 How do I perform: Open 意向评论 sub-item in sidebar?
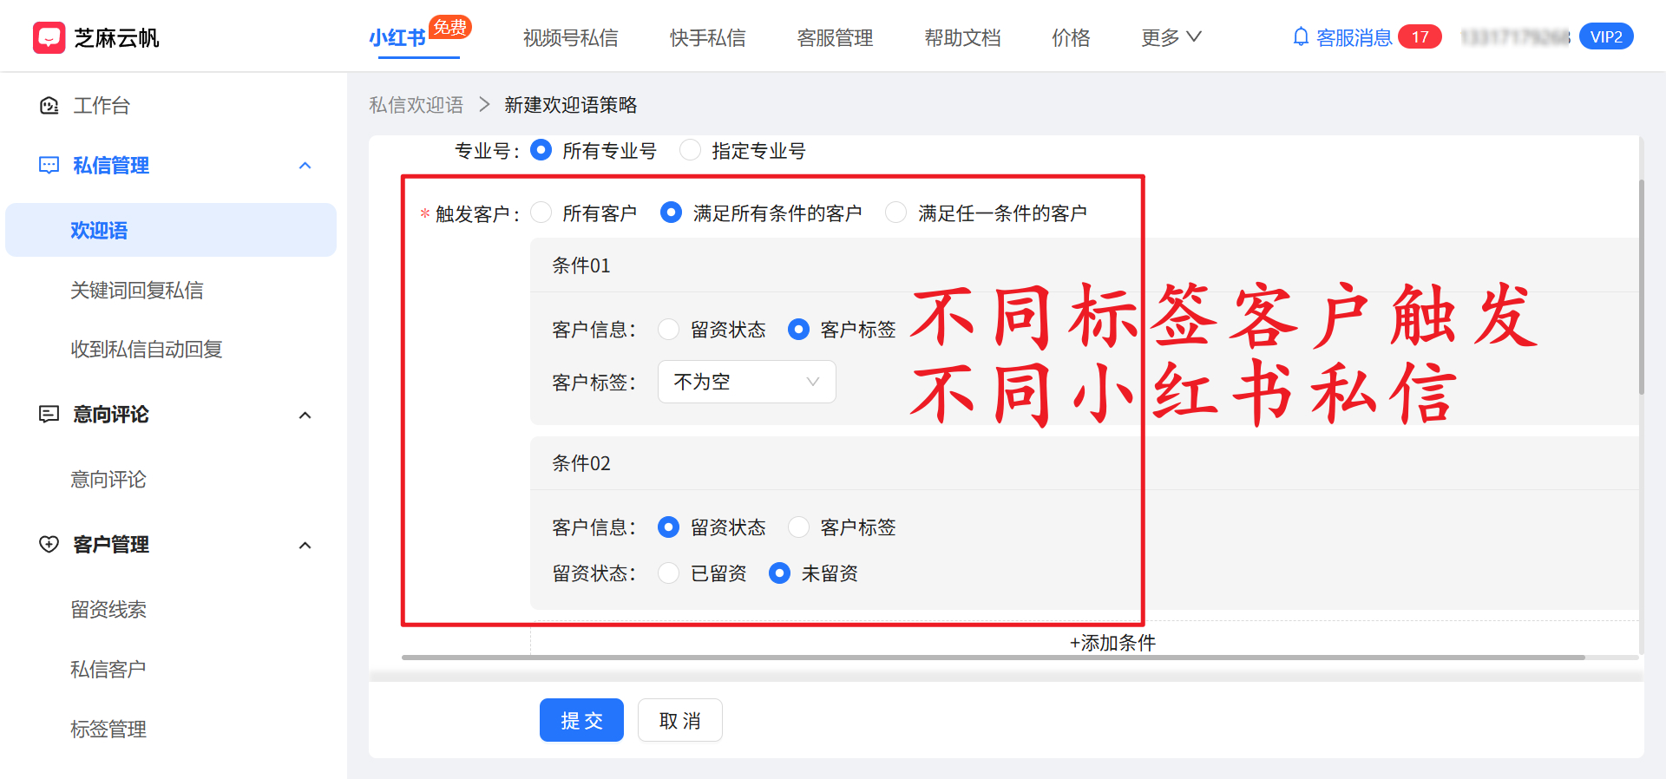click(108, 479)
